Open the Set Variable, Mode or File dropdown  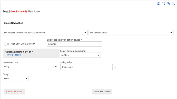(45, 33)
